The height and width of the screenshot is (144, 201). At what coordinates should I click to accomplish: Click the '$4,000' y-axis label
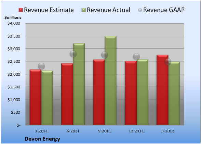click(x=14, y=23)
